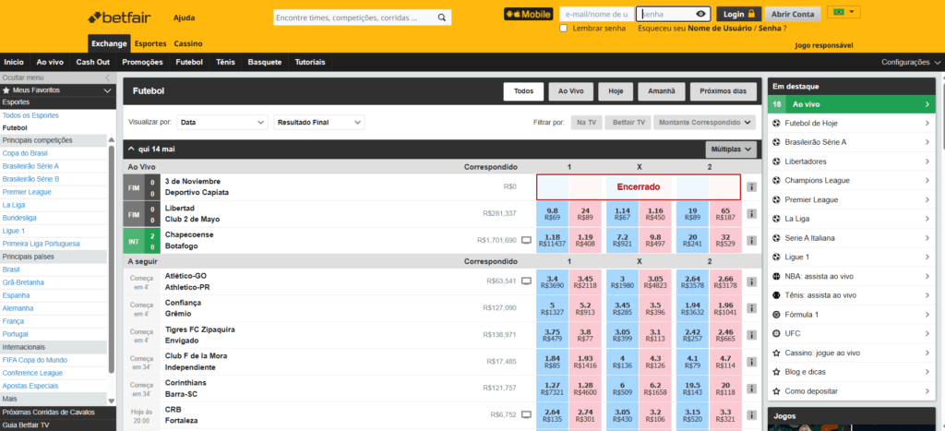Click the betfair logo
The image size is (945, 431).
pyautogui.click(x=119, y=17)
